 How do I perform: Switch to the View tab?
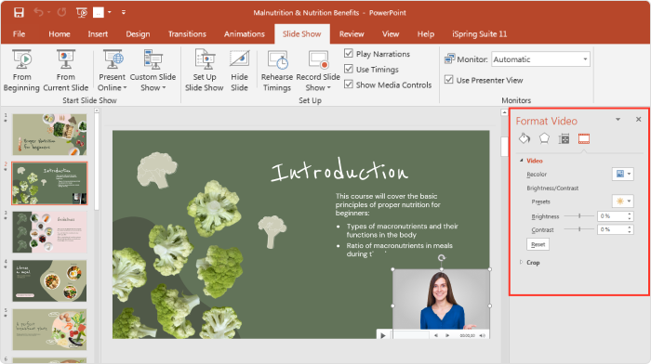(x=391, y=34)
